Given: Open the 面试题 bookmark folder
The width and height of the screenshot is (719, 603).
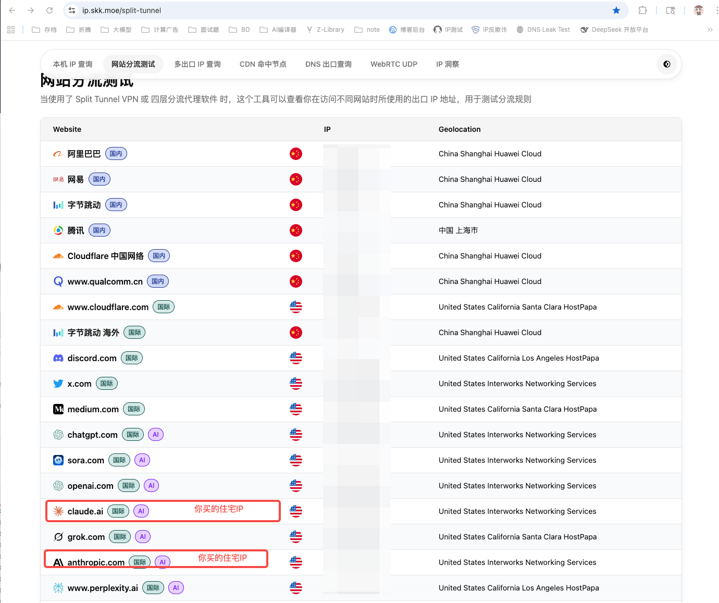Looking at the screenshot, I should pos(204,30).
